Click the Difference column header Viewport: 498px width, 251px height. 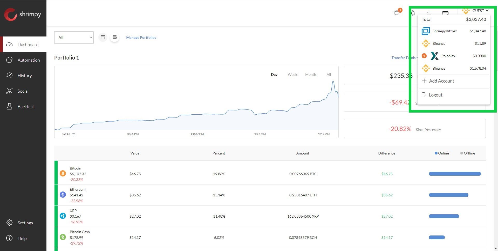(387, 153)
